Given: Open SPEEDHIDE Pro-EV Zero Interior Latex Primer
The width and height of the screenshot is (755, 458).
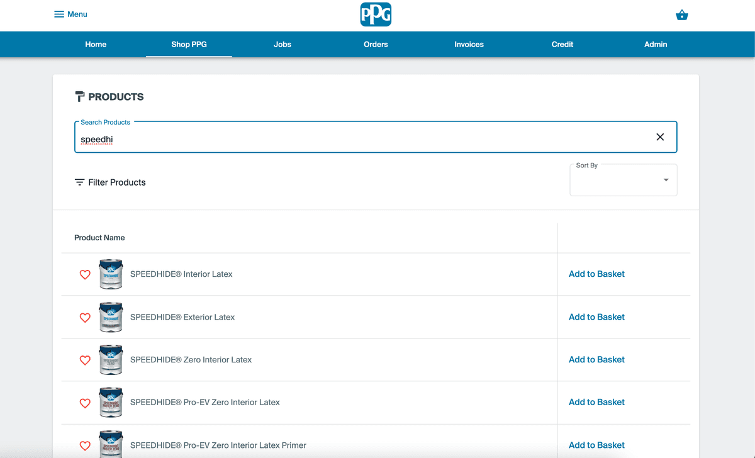Looking at the screenshot, I should pos(218,445).
